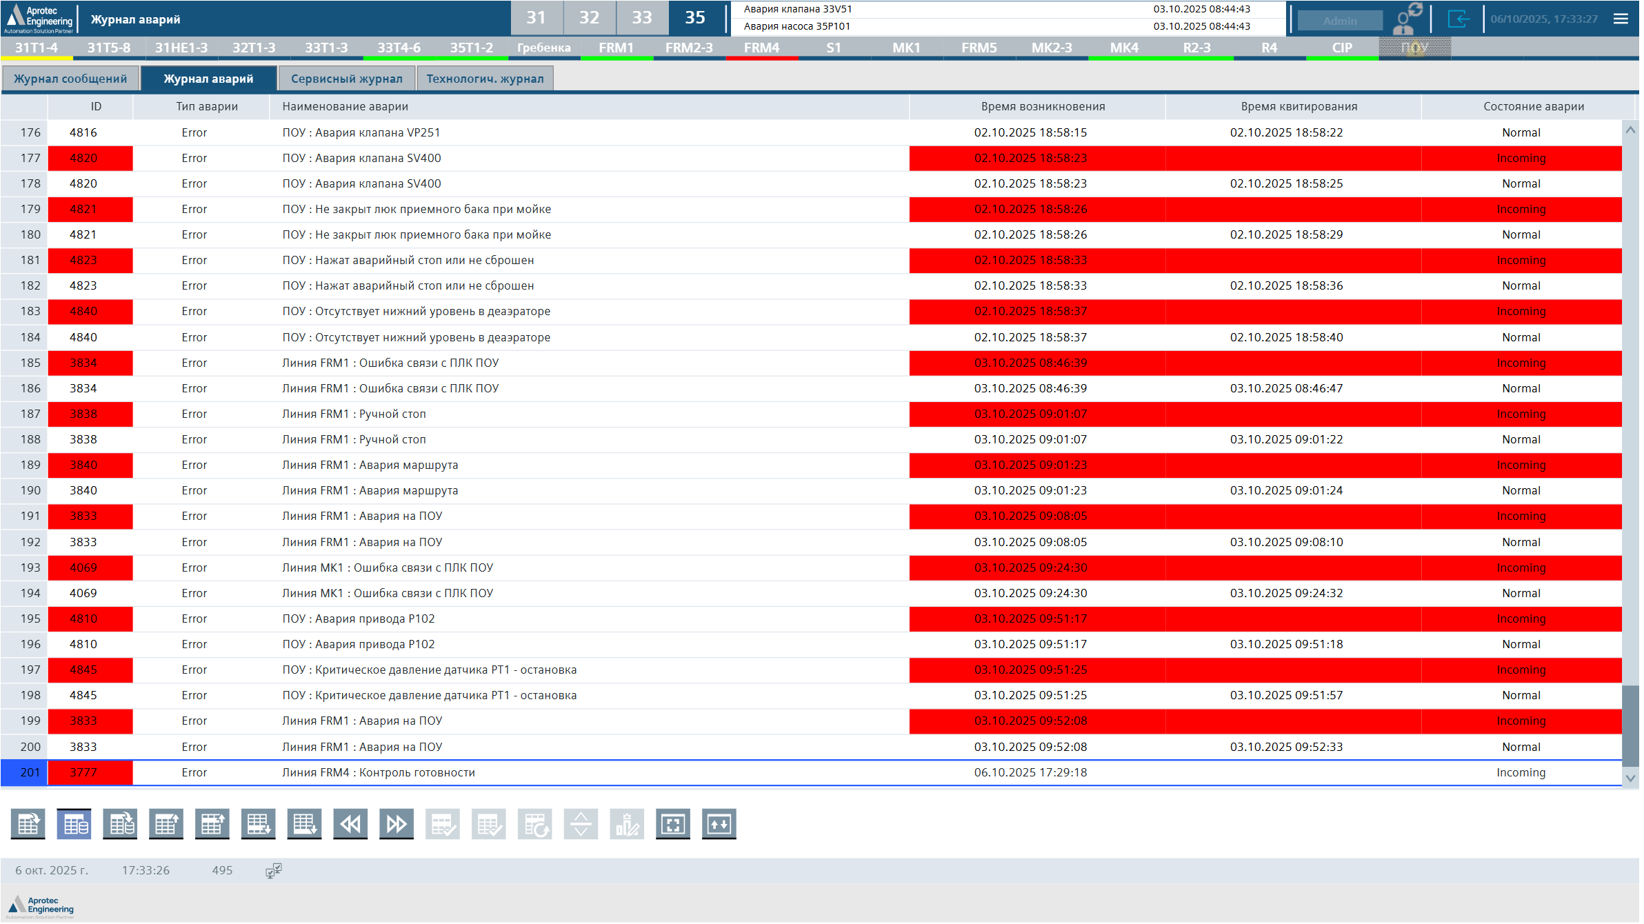Click the switch user icon near Admin

1407,19
